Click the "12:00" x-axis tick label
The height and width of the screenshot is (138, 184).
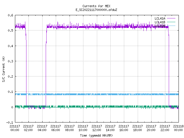tap(97, 130)
